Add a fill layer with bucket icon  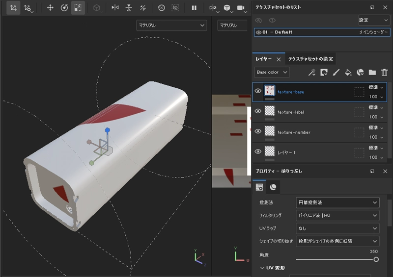click(348, 73)
